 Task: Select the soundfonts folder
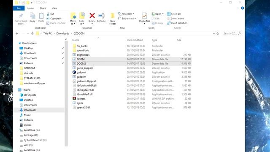[132, 50]
